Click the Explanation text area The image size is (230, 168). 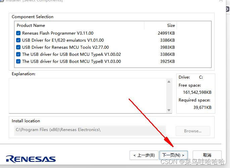pyautogui.click(x=88, y=96)
